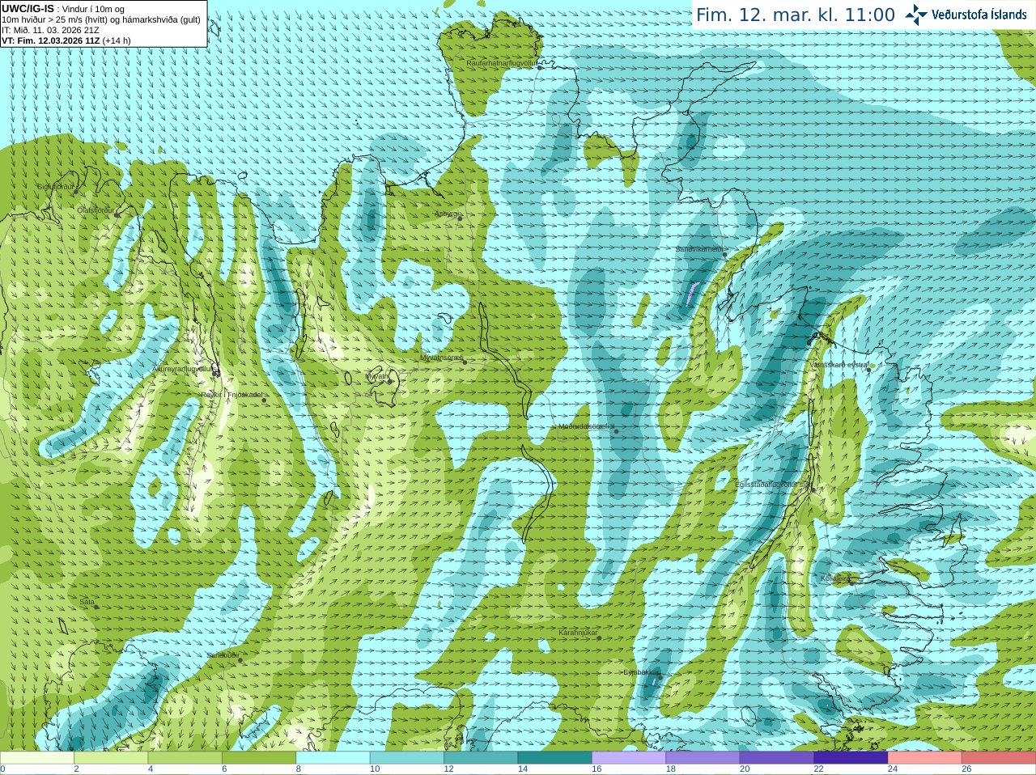The width and height of the screenshot is (1036, 775).
Task: Pick the 20–22 m/s violet legend swatch
Action: (x=777, y=758)
